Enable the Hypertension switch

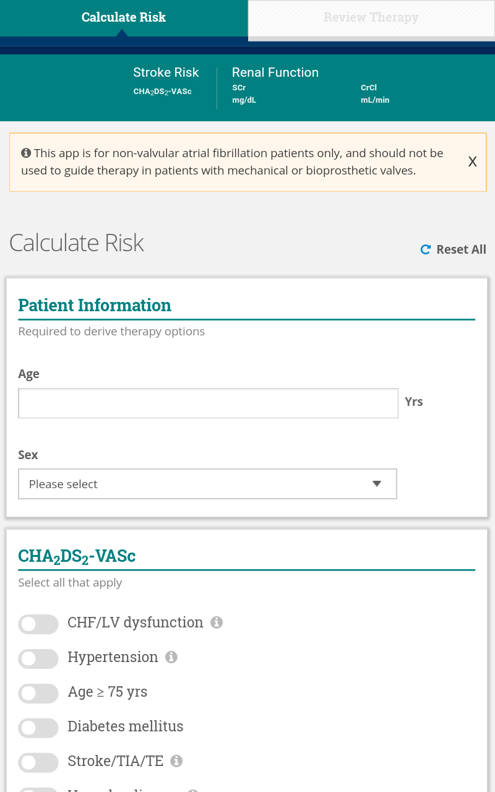click(38, 659)
